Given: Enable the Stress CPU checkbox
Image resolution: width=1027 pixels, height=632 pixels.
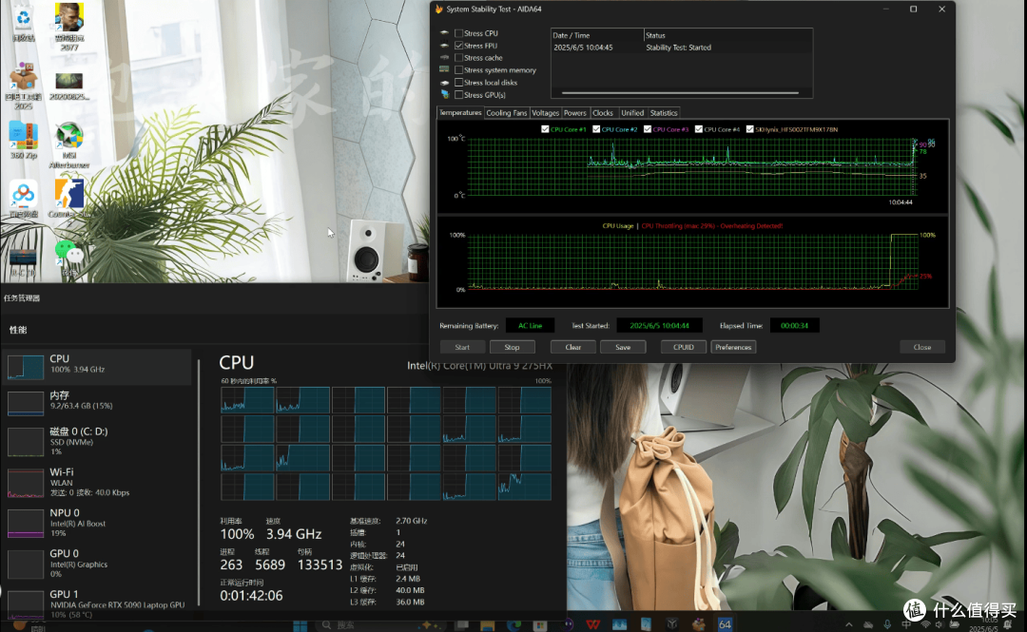Looking at the screenshot, I should [x=458, y=33].
